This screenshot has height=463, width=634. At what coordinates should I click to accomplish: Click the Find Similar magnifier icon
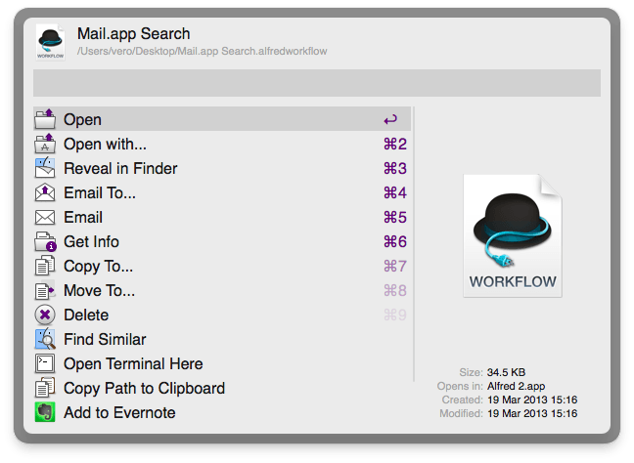(x=45, y=340)
